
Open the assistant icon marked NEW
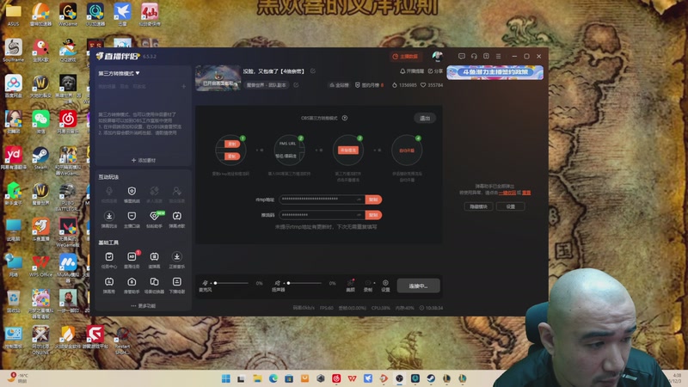pos(155,216)
